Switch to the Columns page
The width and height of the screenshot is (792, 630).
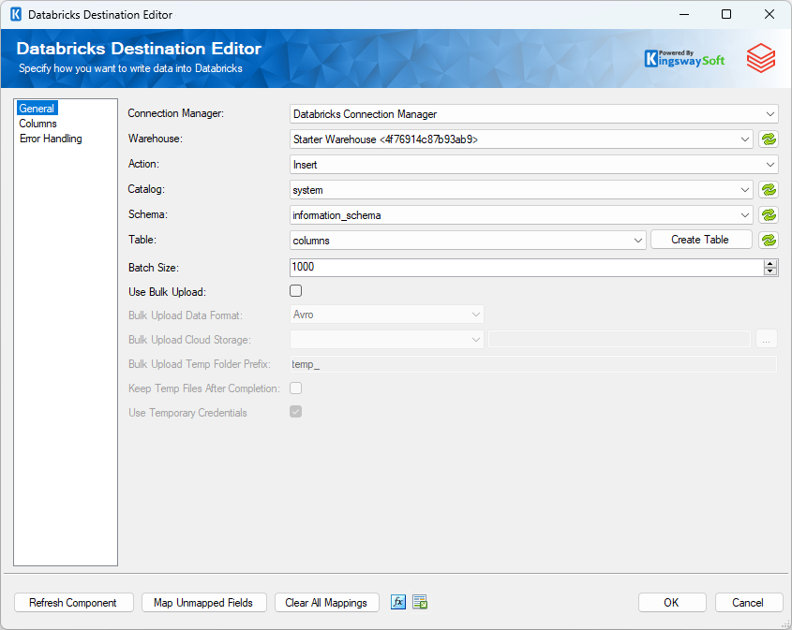point(37,124)
